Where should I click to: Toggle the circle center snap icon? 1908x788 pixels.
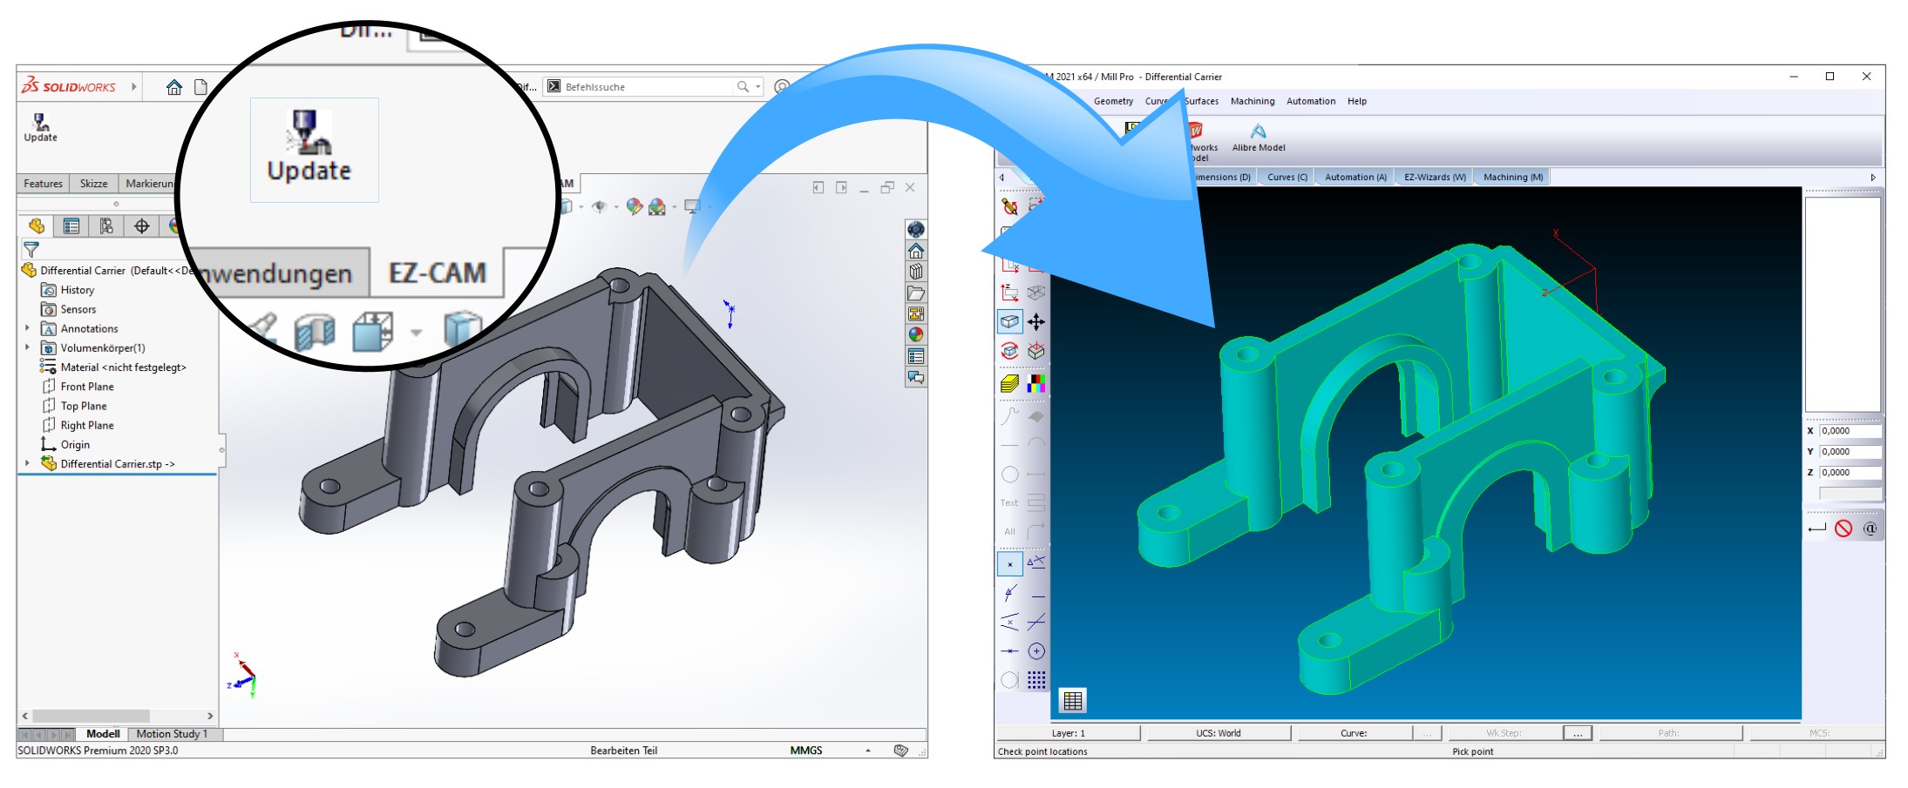(1036, 651)
